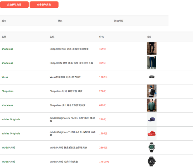Screen dimensions: 193x168
Task: Click the 279元 price
Action: (103, 120)
